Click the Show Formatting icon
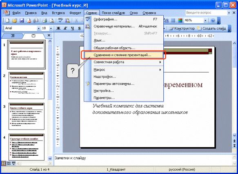The width and height of the screenshot is (238, 174). [166, 20]
